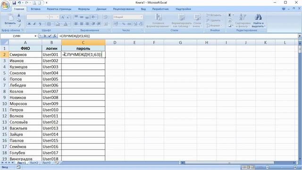The image size is (302, 170).
Task: Click the font color icon
Action: click(x=66, y=24)
